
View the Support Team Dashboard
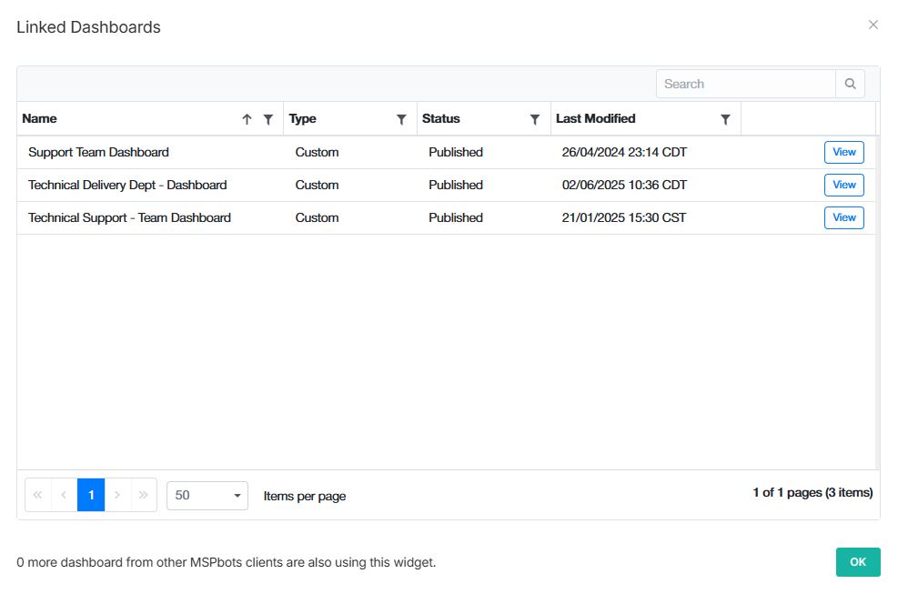point(843,152)
